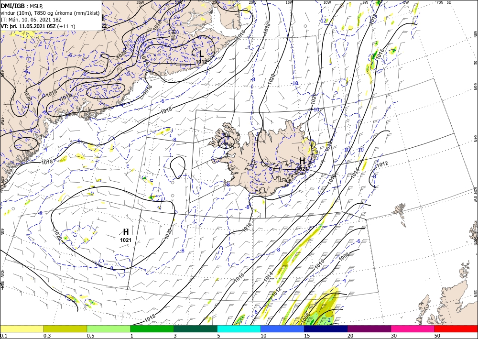The width and height of the screenshot is (478, 339).
Task: Select the 1012 value under the L marker
Action: (201, 62)
